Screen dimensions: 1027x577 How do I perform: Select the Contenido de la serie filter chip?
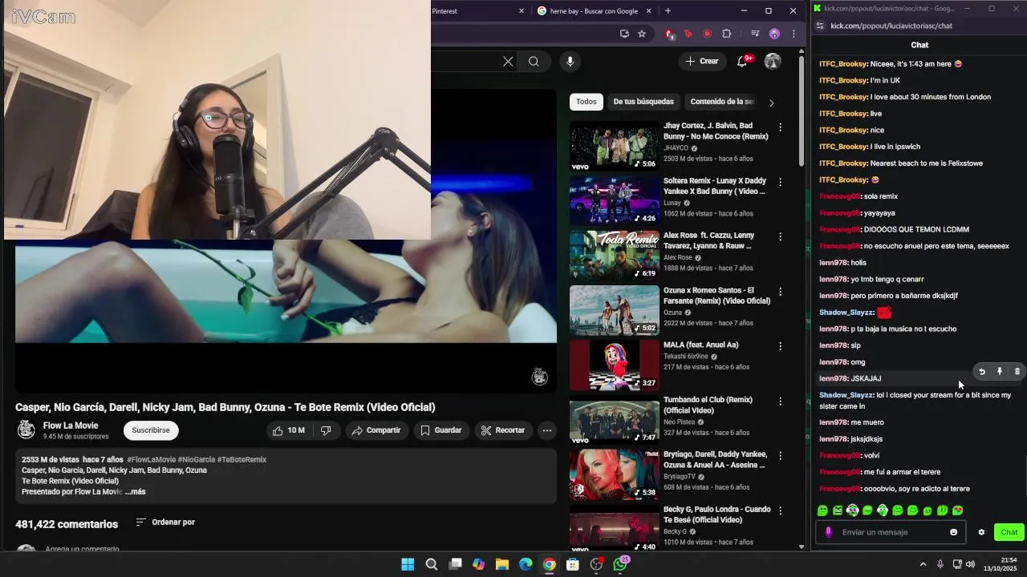click(x=722, y=102)
